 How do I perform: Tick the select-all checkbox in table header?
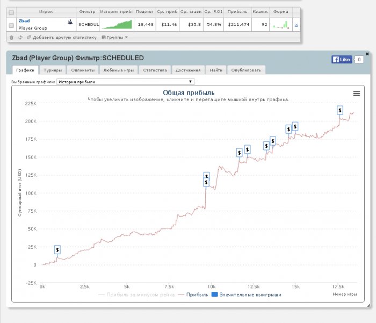pos(12,11)
